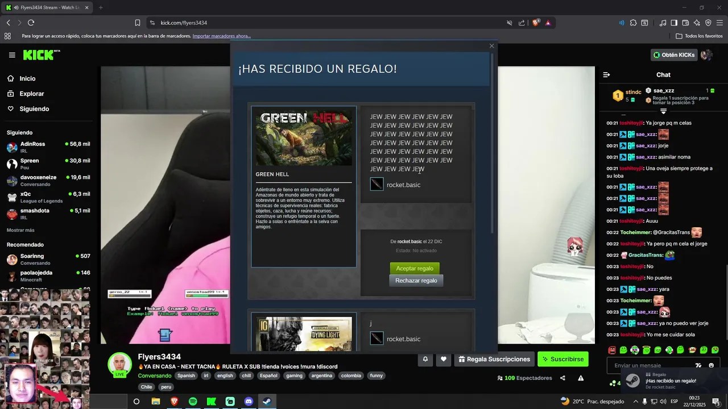Show hidden system tray icons
728x409 pixels.
pos(635,402)
